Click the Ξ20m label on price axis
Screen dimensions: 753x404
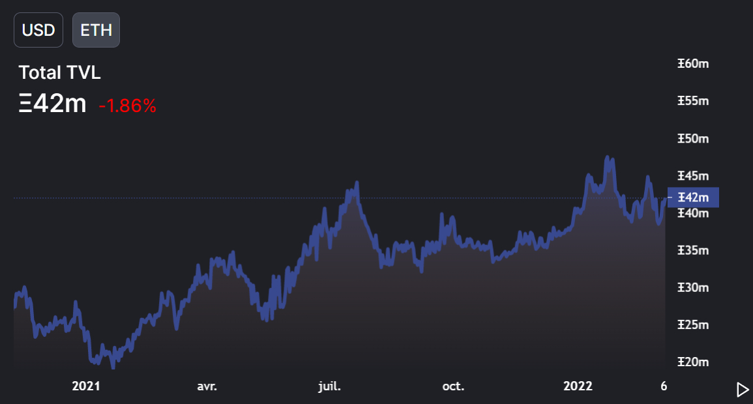click(693, 362)
